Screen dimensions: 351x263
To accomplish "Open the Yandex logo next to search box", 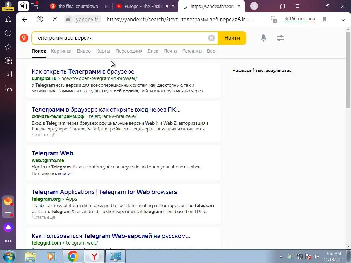I will point(24,38).
